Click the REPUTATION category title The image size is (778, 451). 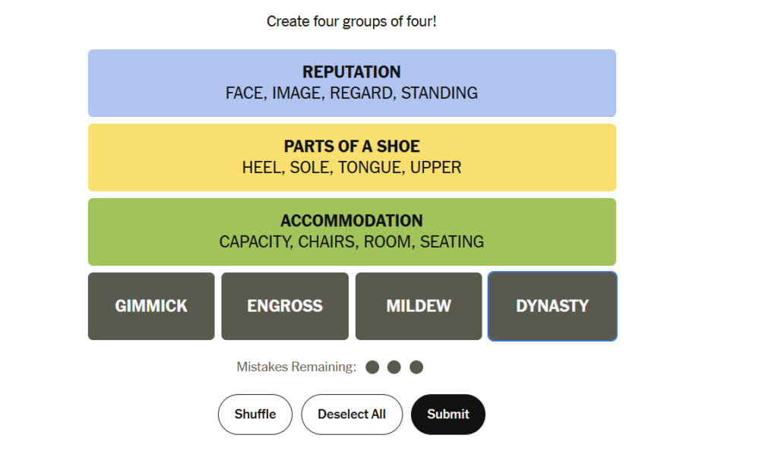pyautogui.click(x=352, y=72)
